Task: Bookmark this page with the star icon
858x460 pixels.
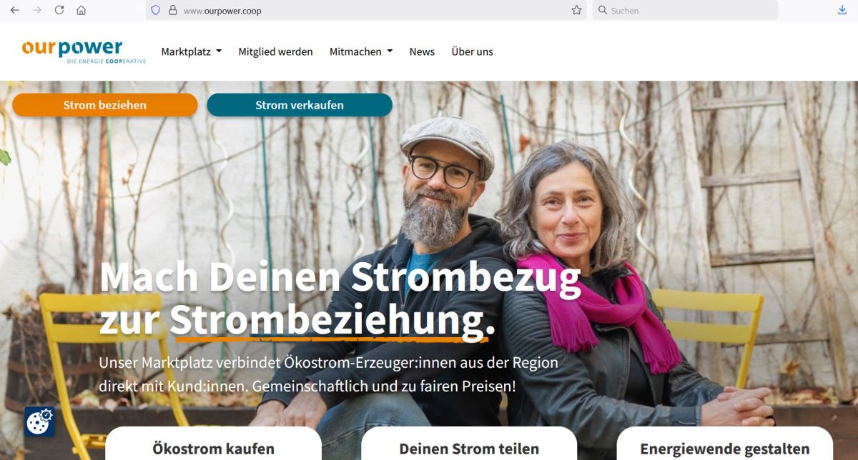Action: (576, 10)
